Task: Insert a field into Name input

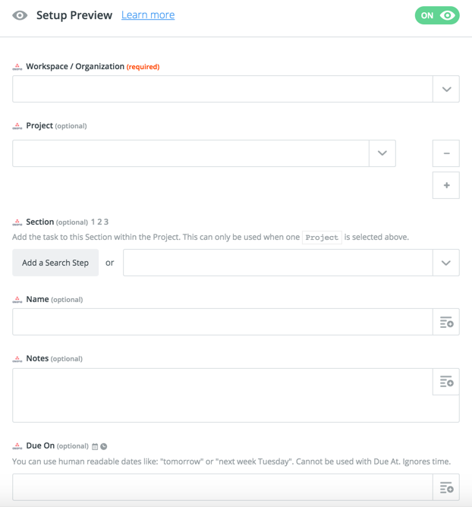Action: (446, 323)
